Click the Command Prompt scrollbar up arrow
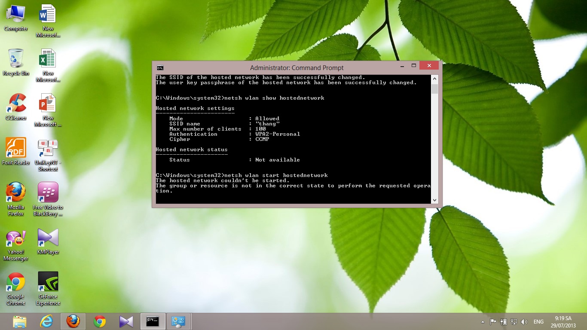This screenshot has height=330, width=587. (434, 79)
